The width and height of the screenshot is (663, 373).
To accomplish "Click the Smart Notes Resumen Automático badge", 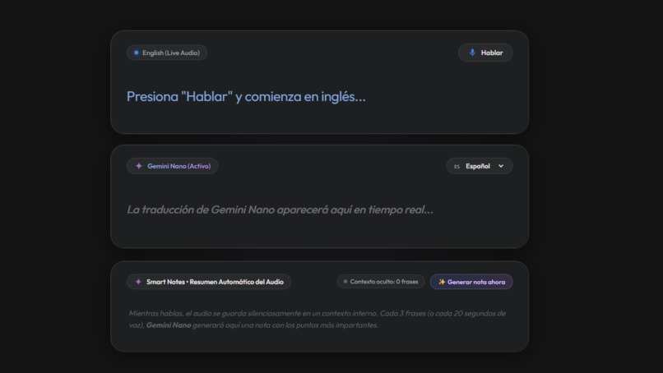I will tap(209, 282).
